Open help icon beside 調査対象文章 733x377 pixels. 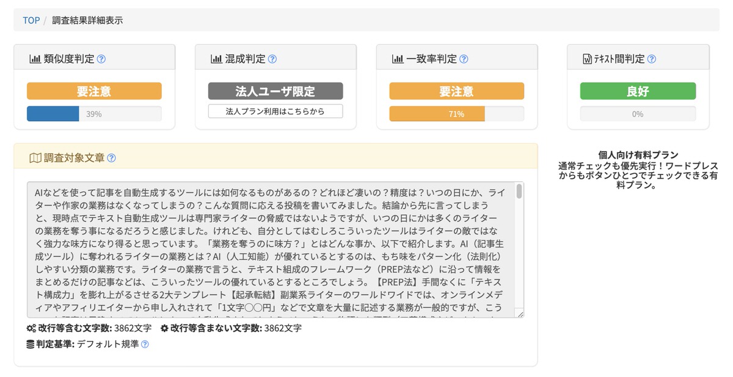click(x=111, y=158)
